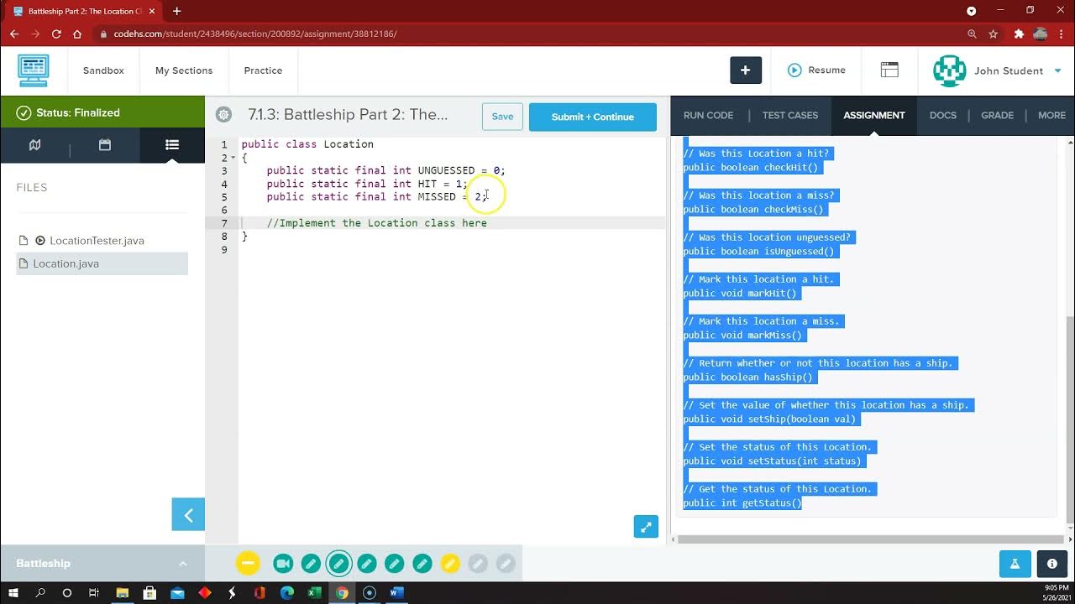Click the dark plus create button
The image size is (1075, 604).
tap(746, 70)
